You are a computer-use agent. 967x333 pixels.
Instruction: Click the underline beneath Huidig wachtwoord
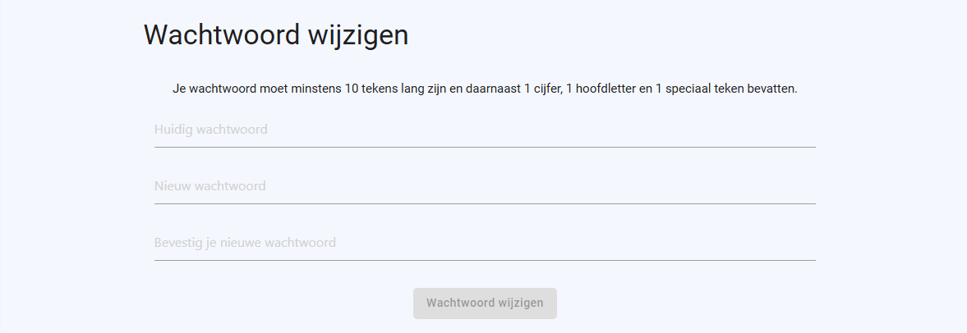click(x=485, y=147)
